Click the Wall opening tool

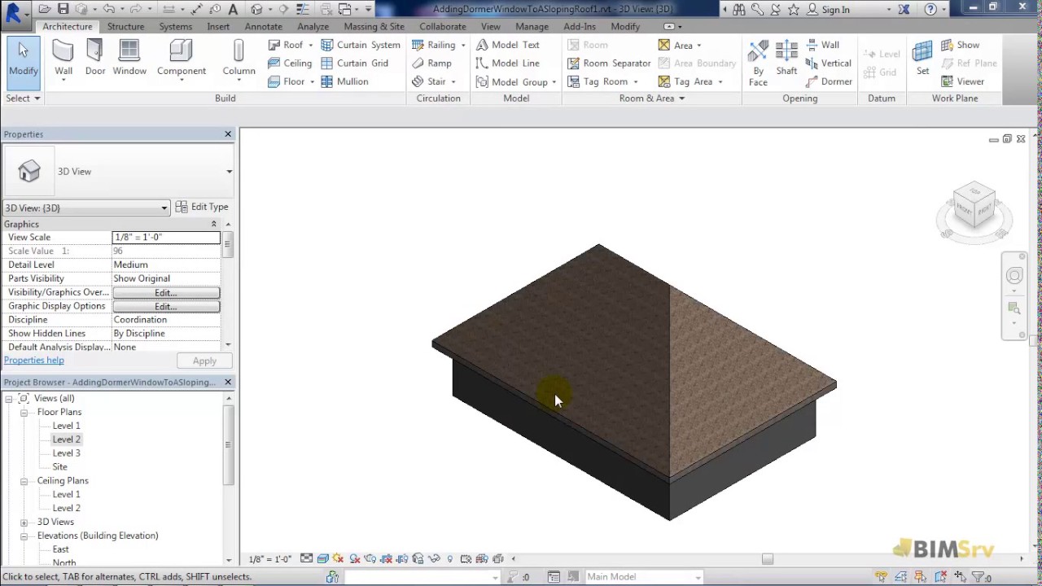pos(822,45)
